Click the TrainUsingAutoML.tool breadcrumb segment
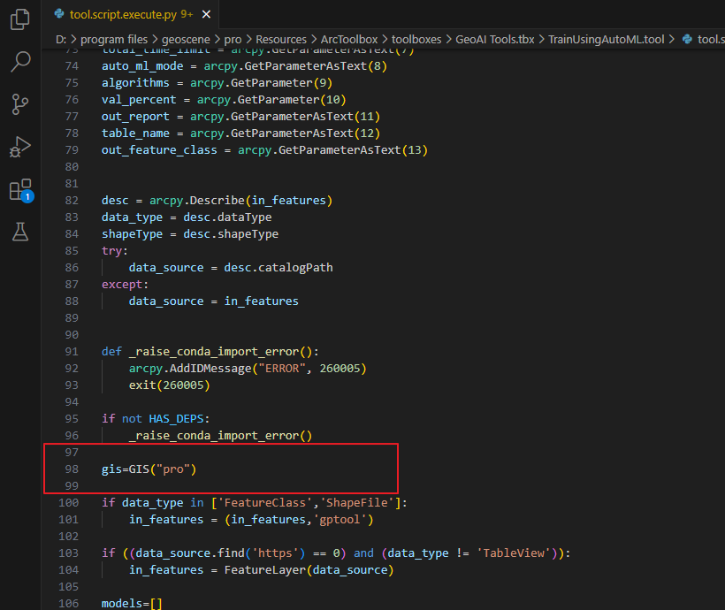Viewport: 725px width, 610px height. tap(607, 39)
